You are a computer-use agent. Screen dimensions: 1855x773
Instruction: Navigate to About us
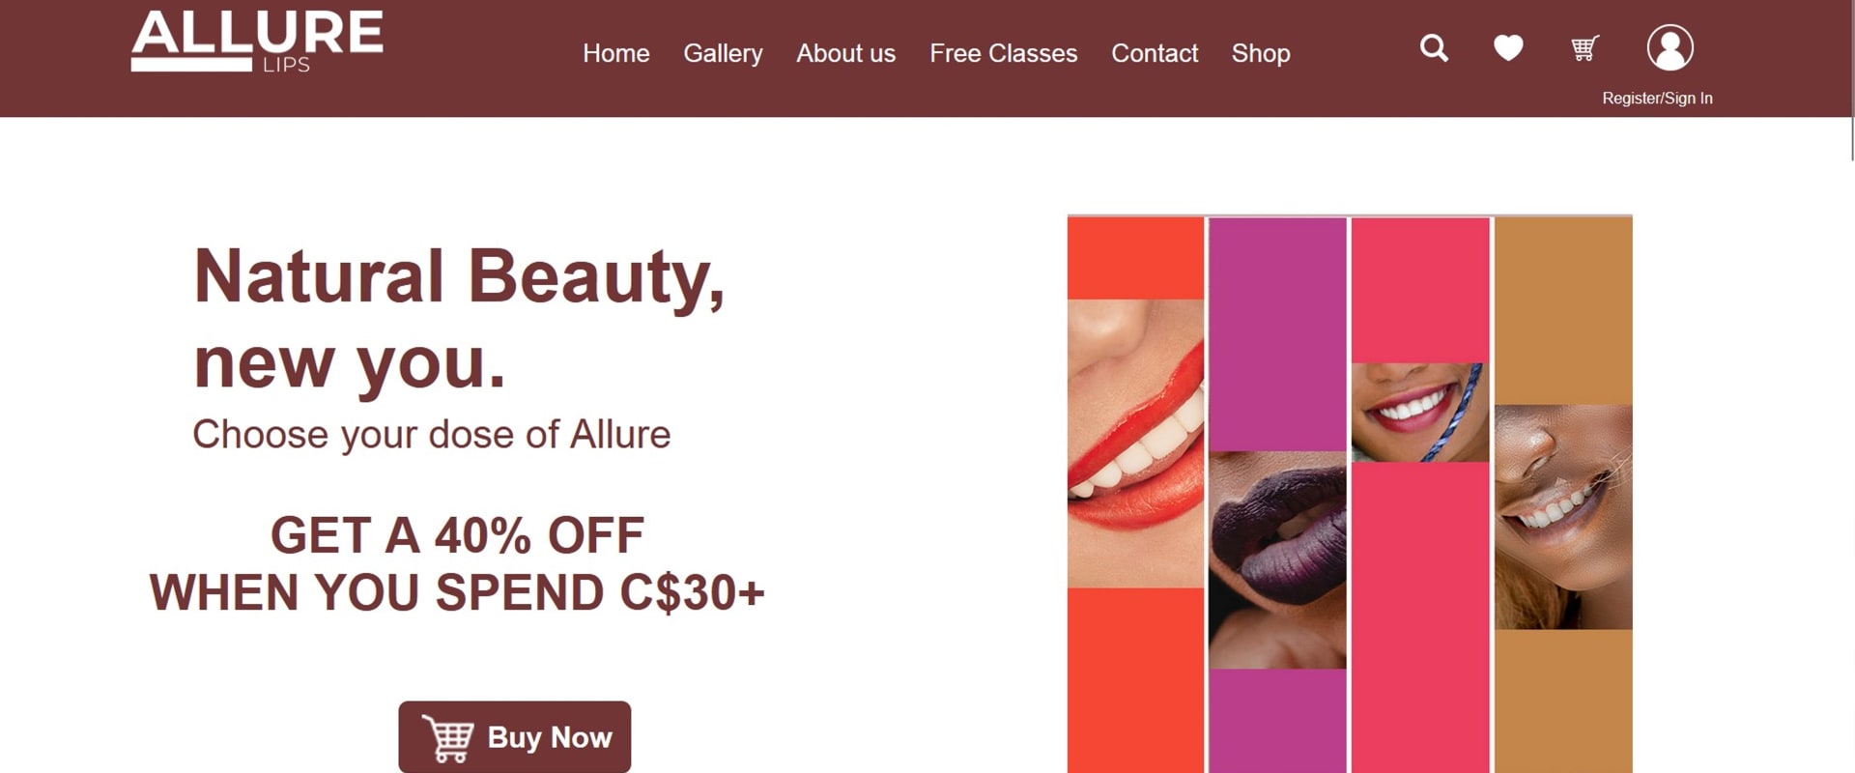[x=845, y=53]
